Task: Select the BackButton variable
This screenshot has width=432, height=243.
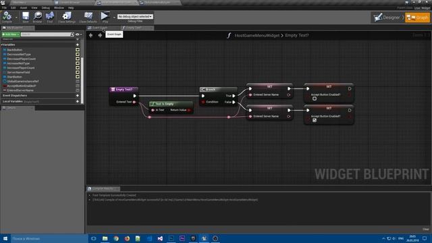Action: (15, 50)
